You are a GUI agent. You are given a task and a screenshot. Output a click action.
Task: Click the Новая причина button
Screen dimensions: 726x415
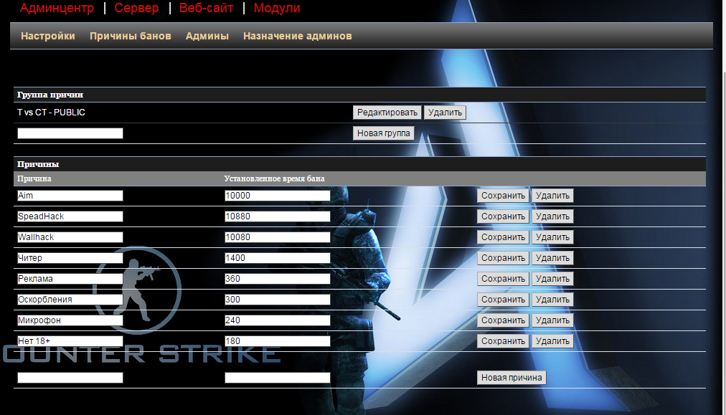pos(511,378)
